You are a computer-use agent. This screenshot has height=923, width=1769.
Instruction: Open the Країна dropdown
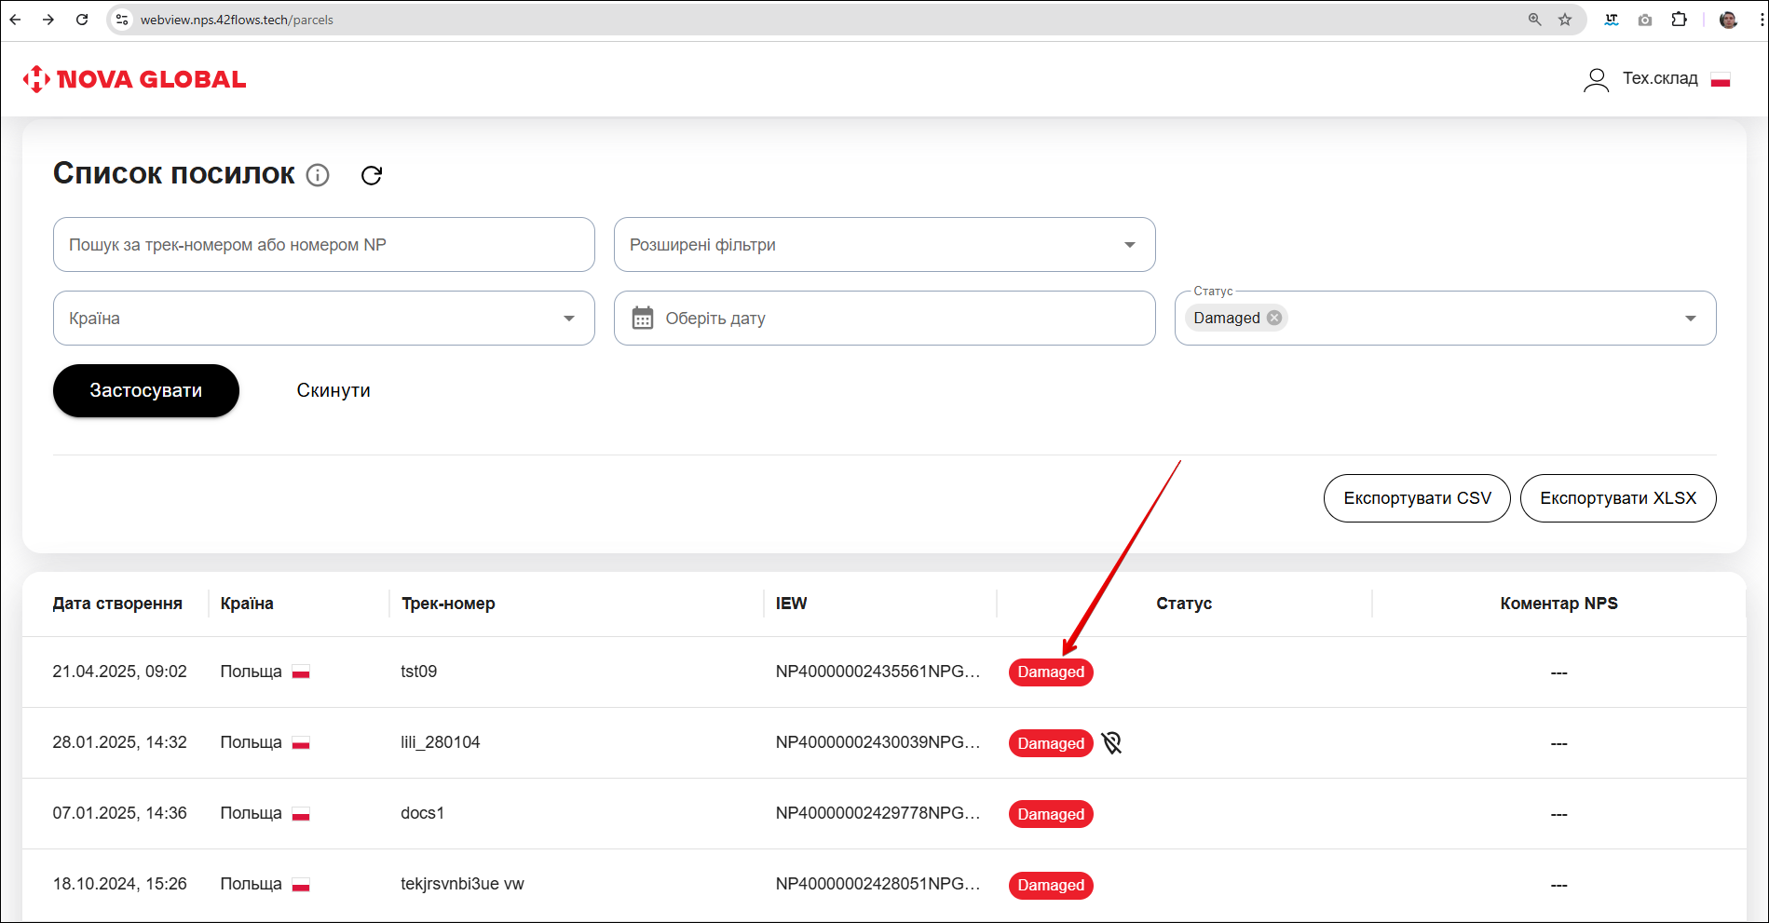[568, 319]
